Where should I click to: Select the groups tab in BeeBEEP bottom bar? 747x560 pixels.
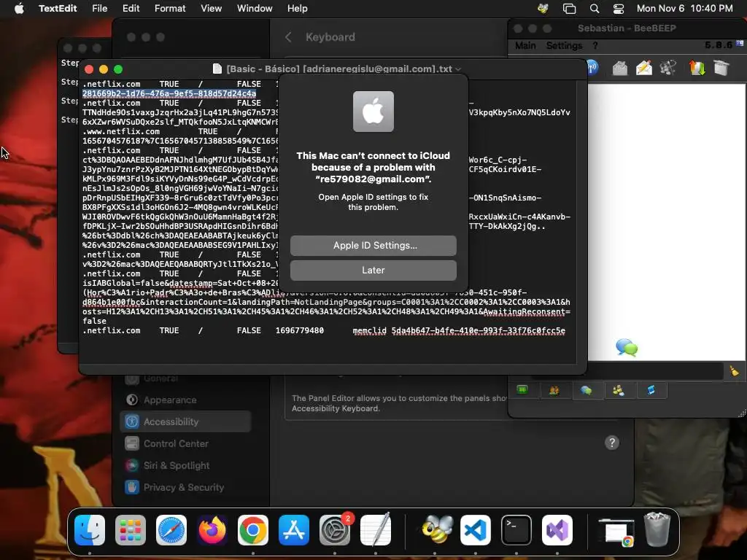(619, 391)
